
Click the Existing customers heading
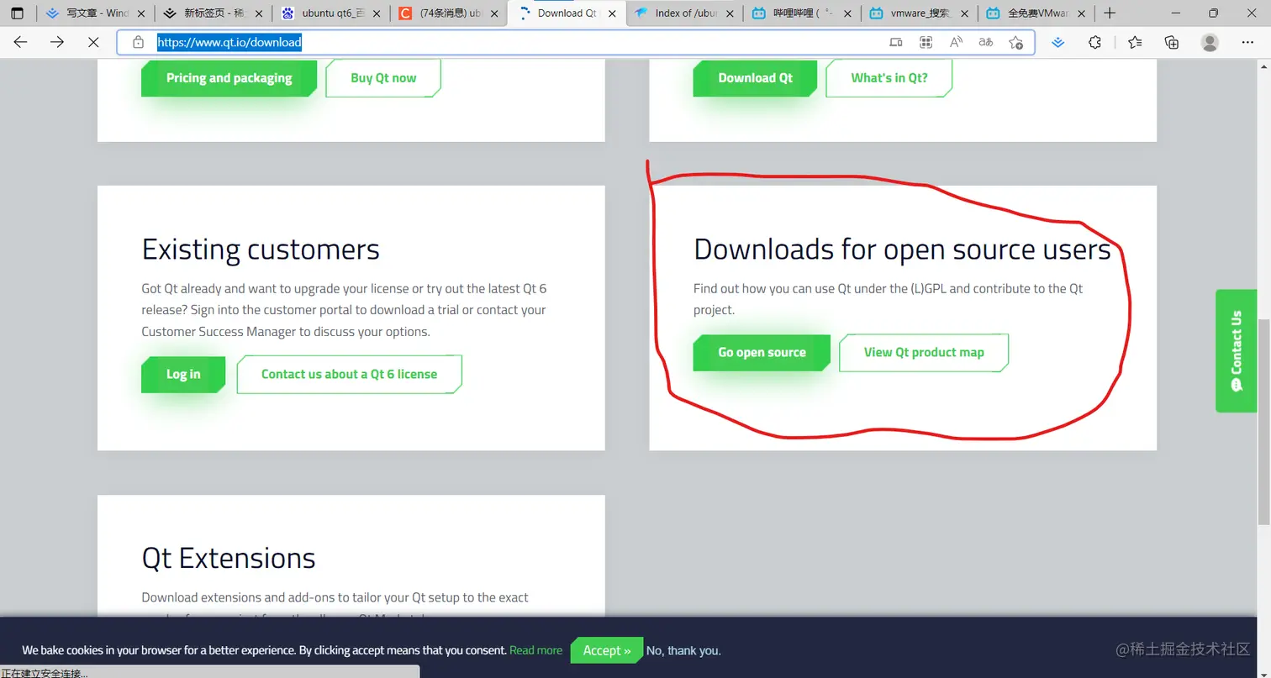[x=261, y=250]
